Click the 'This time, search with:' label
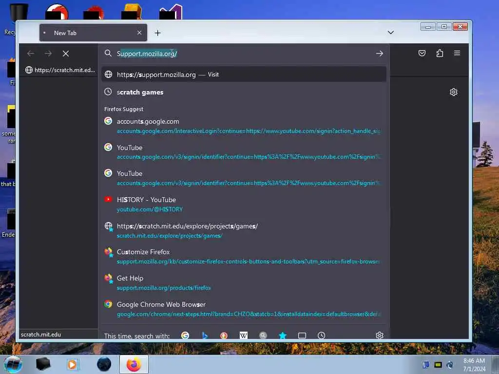This screenshot has width=499, height=374. [x=137, y=336]
